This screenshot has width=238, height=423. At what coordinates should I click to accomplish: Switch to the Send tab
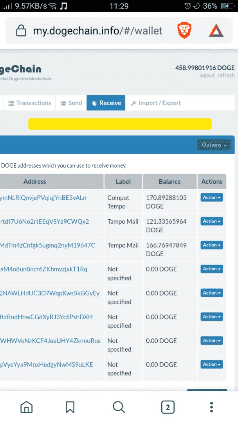[71, 103]
